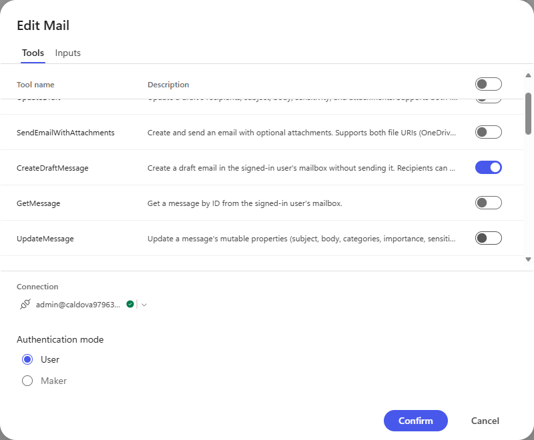This screenshot has height=440, width=534.
Task: Expand the connection dropdown chevron
Action: pyautogui.click(x=144, y=305)
